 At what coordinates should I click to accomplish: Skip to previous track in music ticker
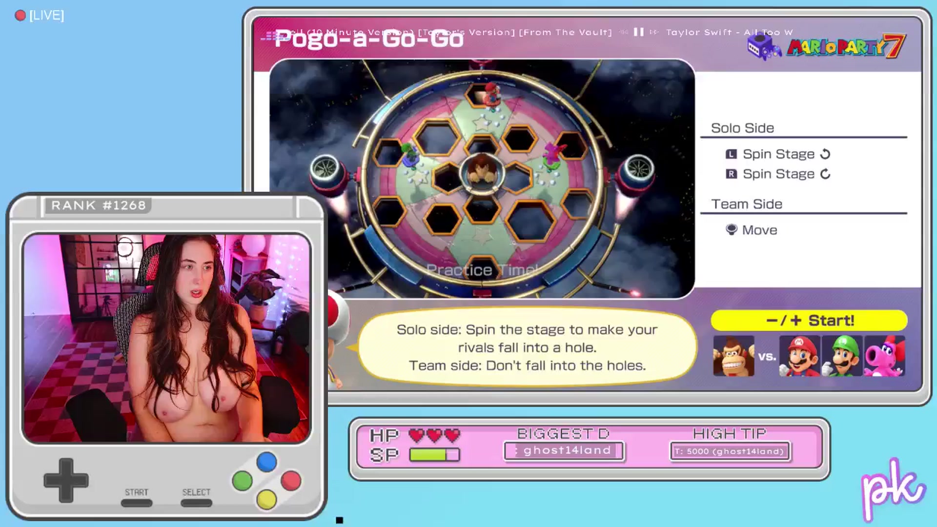(x=623, y=32)
